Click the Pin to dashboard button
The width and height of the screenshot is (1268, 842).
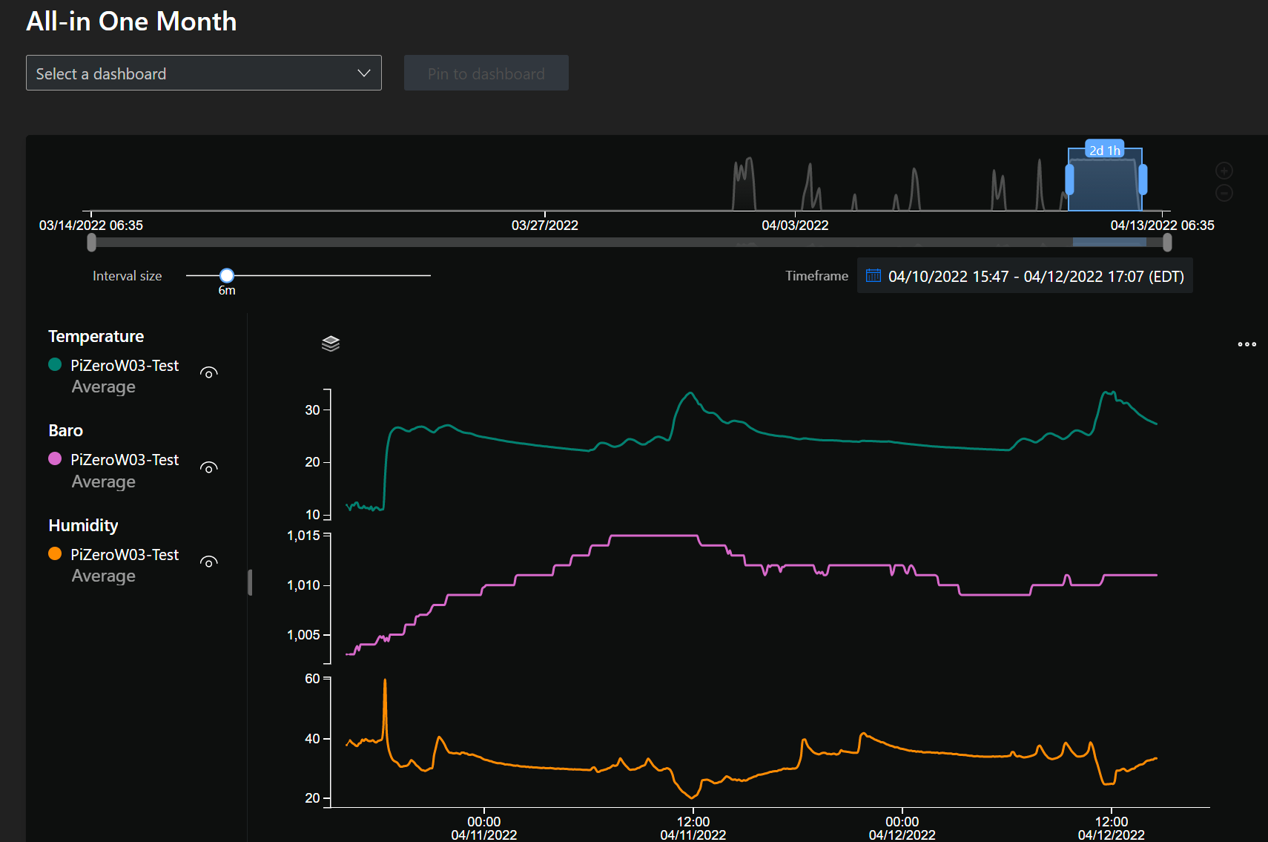coord(486,73)
